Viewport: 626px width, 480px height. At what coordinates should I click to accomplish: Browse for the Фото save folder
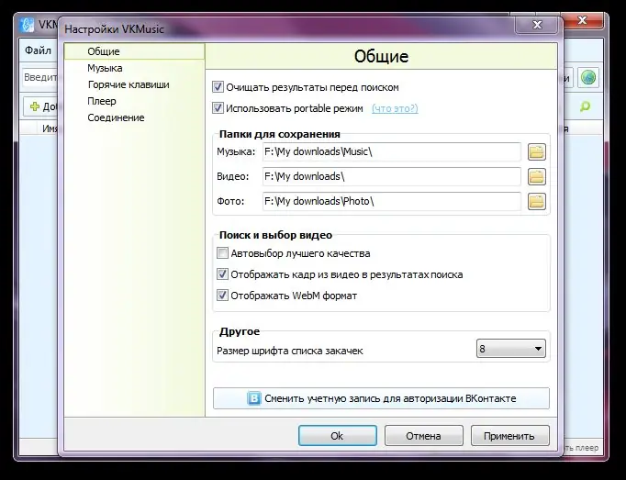point(537,202)
